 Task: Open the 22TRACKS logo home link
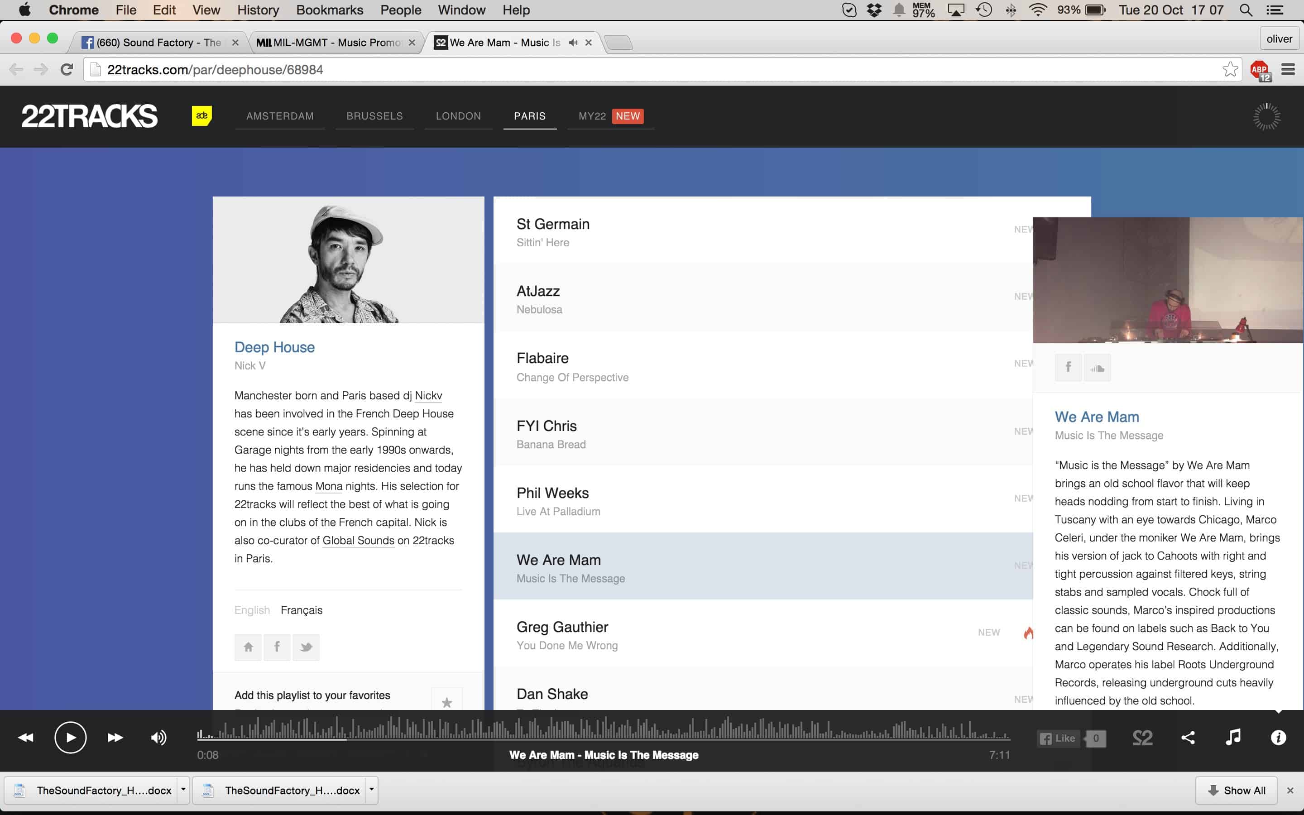(90, 116)
